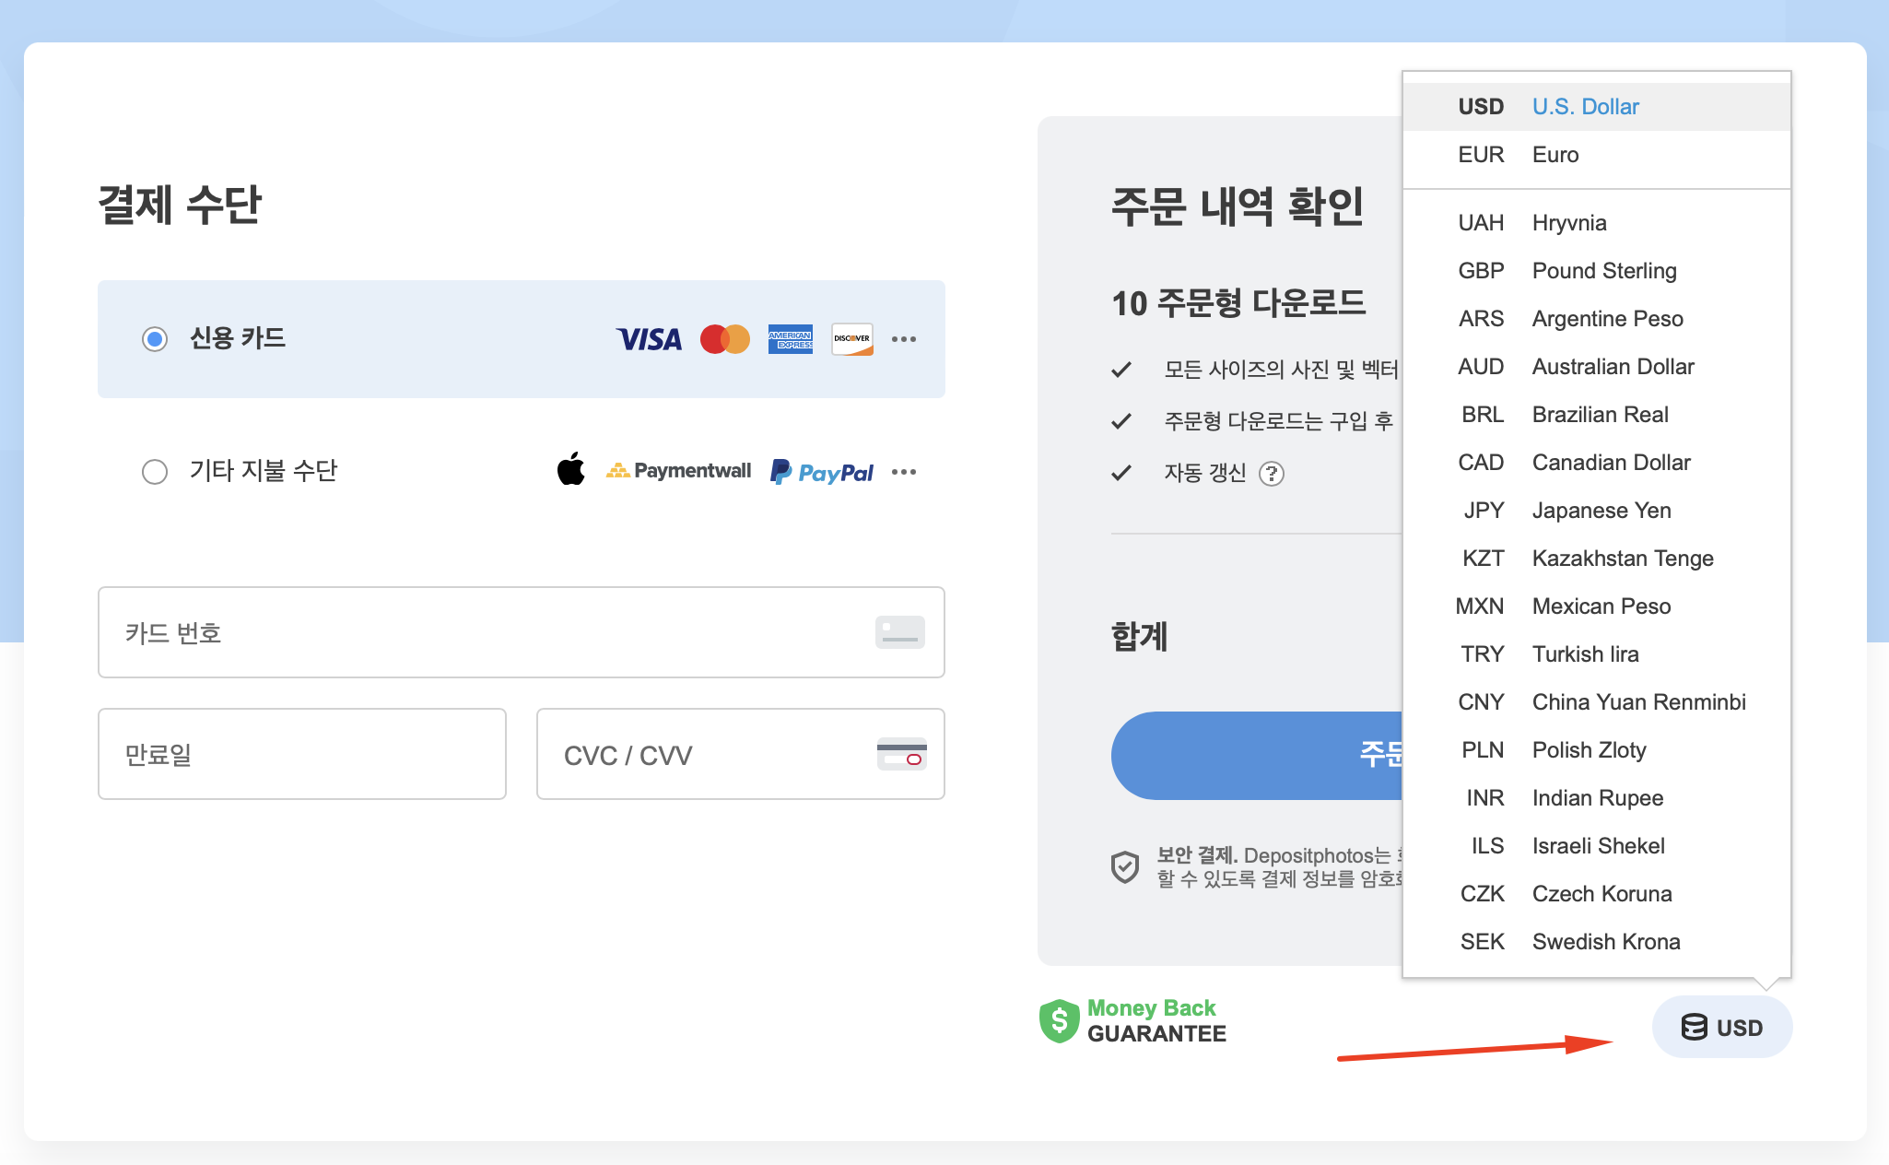
Task: Click the Paymentwall payment icon
Action: (x=678, y=471)
